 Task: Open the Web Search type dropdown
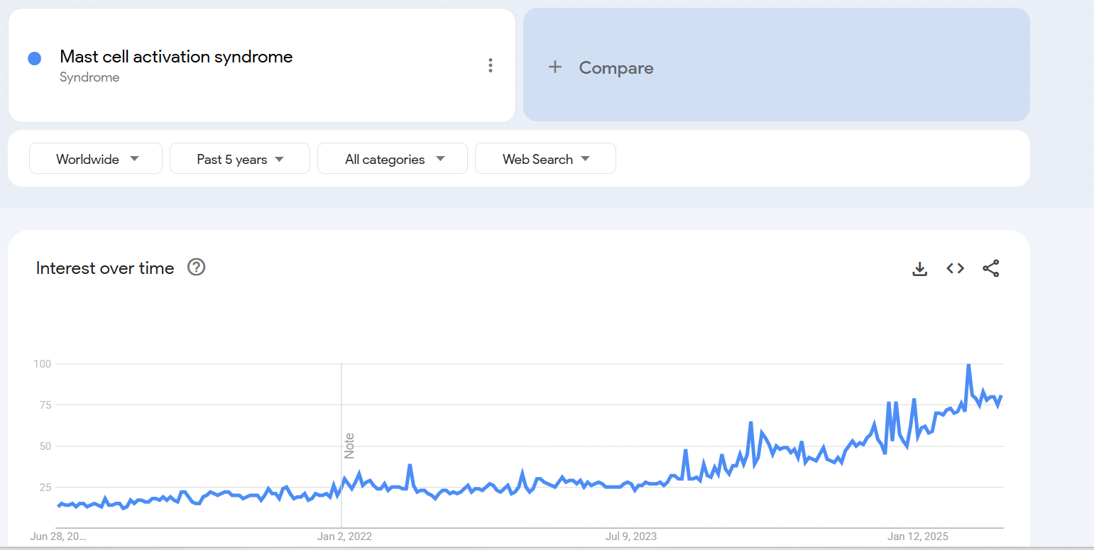point(545,158)
